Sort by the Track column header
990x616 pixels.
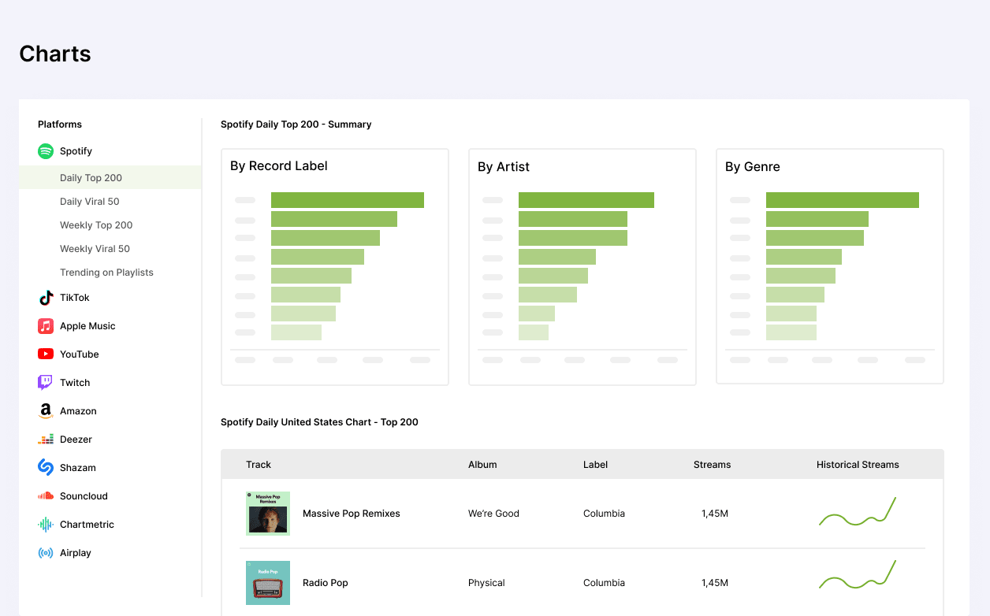(259, 465)
